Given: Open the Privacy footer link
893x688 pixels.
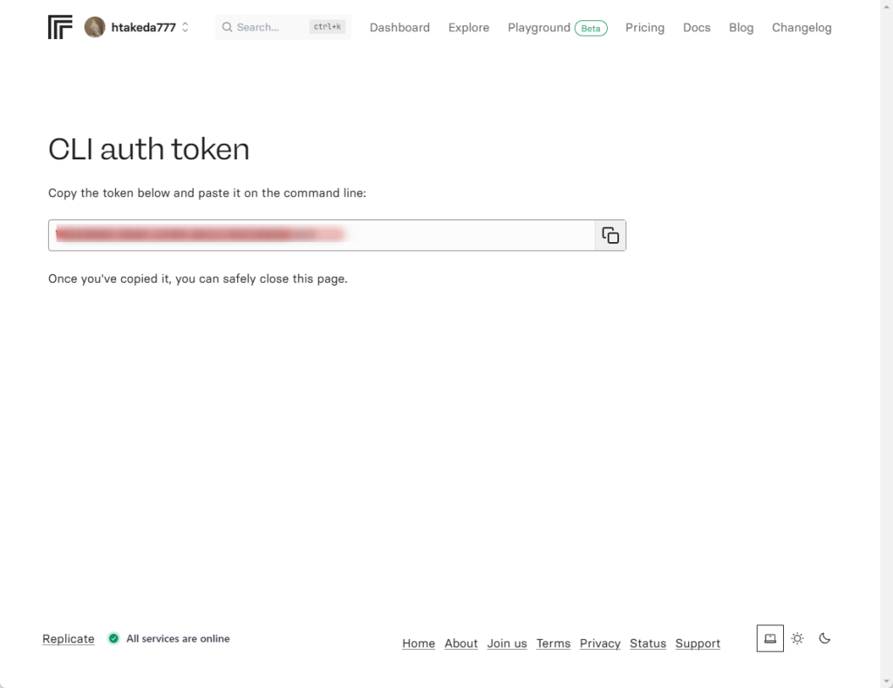Looking at the screenshot, I should click(x=600, y=643).
